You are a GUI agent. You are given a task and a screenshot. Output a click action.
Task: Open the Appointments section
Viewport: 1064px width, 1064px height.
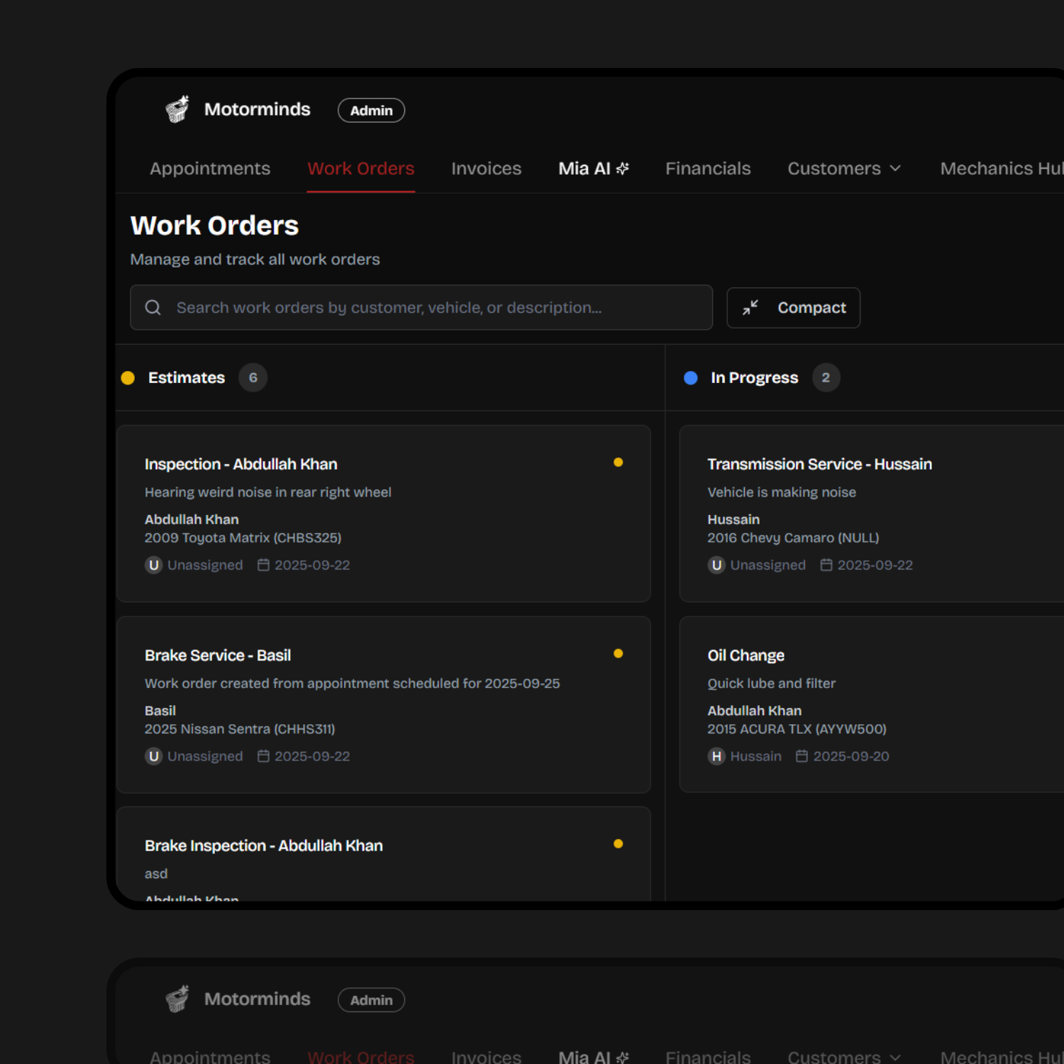tap(209, 168)
